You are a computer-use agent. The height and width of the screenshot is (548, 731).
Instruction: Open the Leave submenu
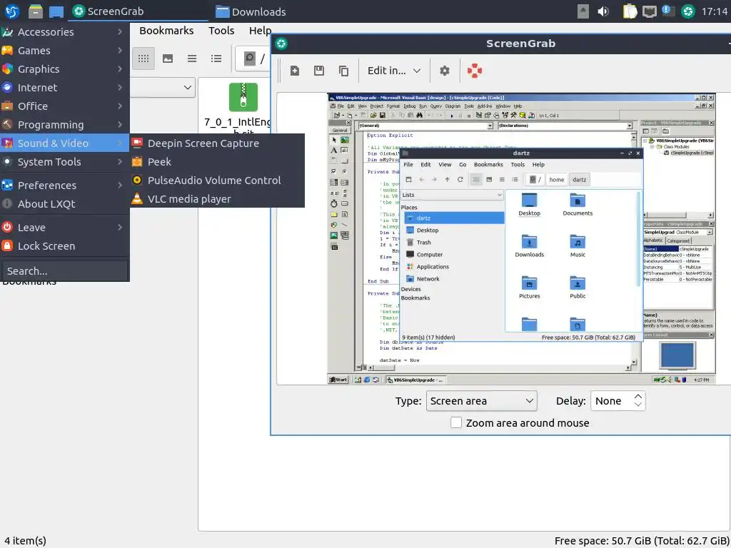64,228
